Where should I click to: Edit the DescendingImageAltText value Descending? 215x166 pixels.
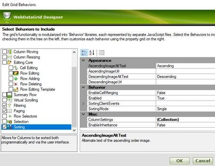coord(185,77)
